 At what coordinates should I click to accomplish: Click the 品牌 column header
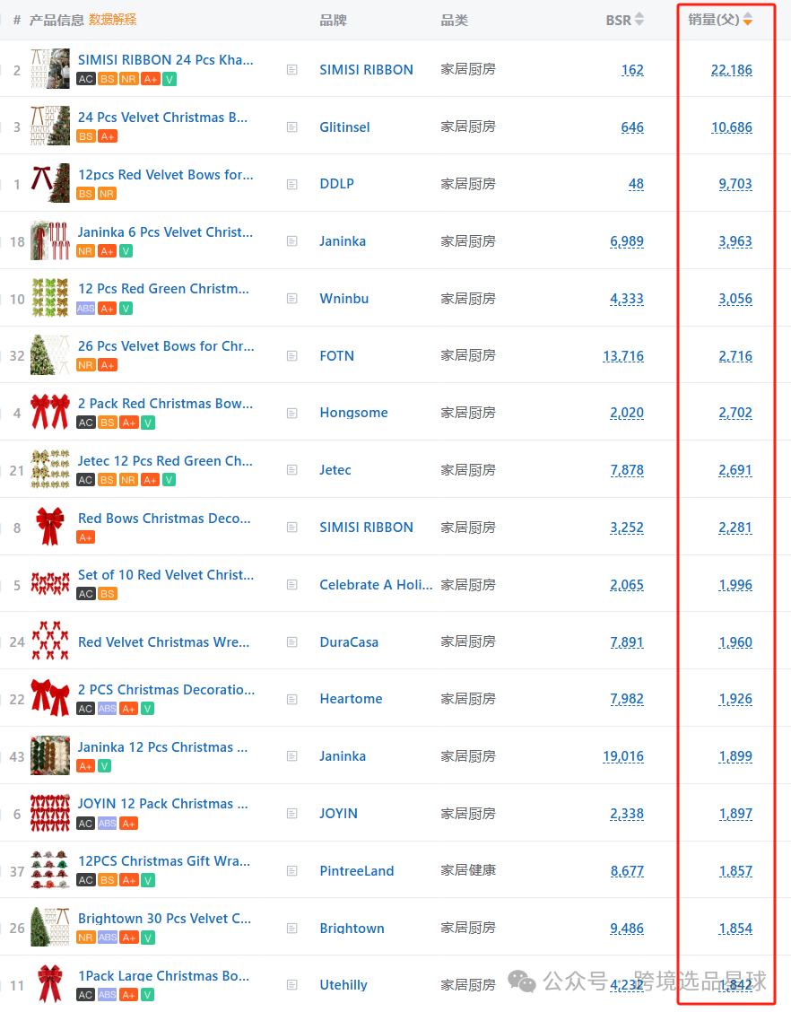pyautogui.click(x=333, y=21)
